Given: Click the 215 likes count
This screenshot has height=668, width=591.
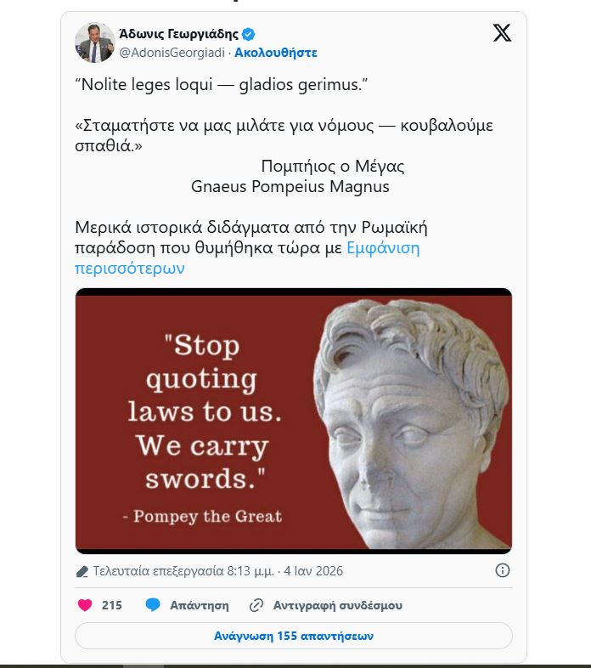Looking at the screenshot, I should (x=111, y=605).
